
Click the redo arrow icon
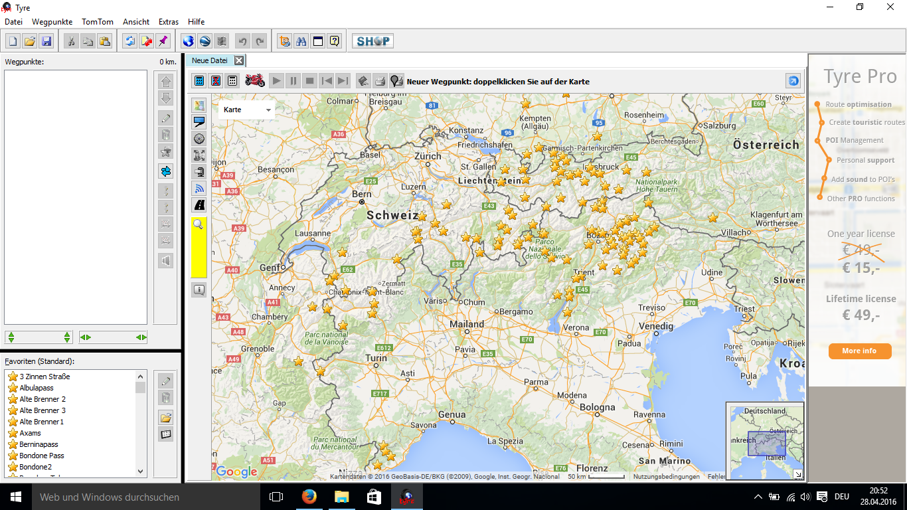(260, 41)
